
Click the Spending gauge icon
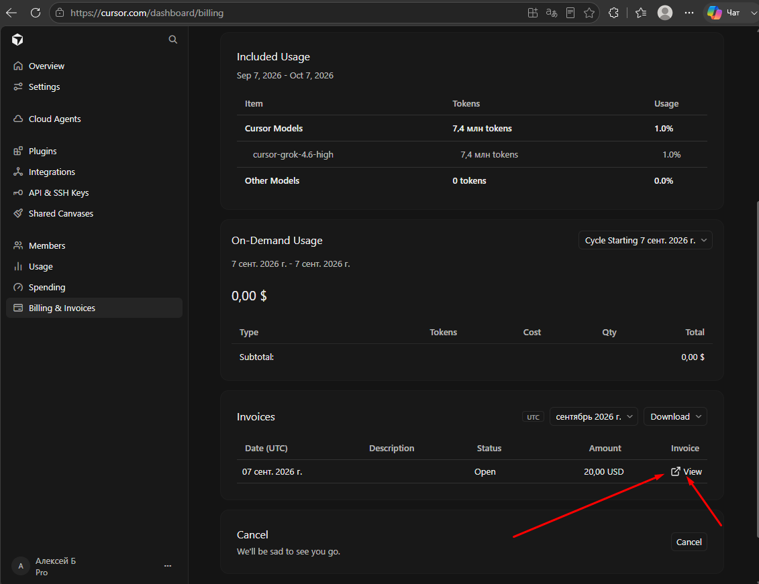point(18,287)
